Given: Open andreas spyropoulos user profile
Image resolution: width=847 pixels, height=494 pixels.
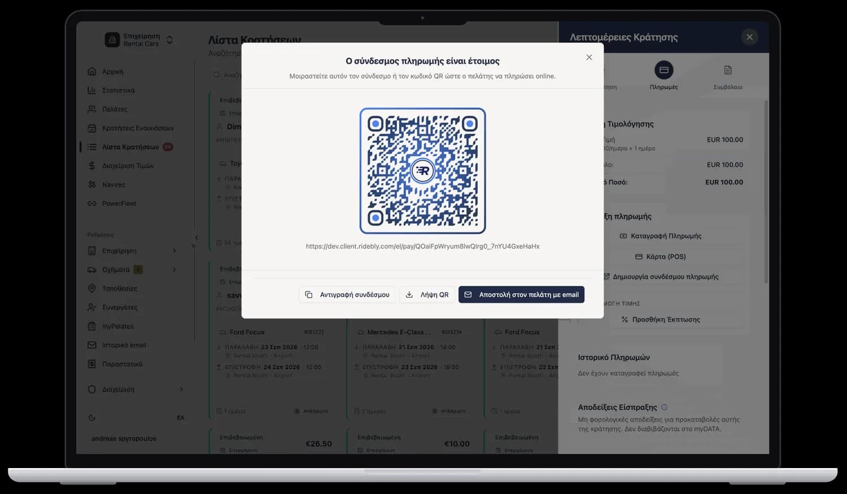Looking at the screenshot, I should (x=124, y=438).
